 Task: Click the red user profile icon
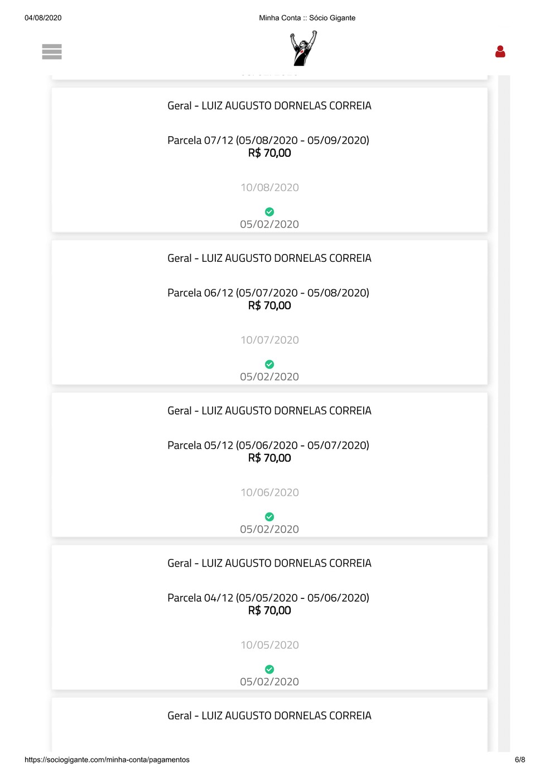click(x=500, y=51)
